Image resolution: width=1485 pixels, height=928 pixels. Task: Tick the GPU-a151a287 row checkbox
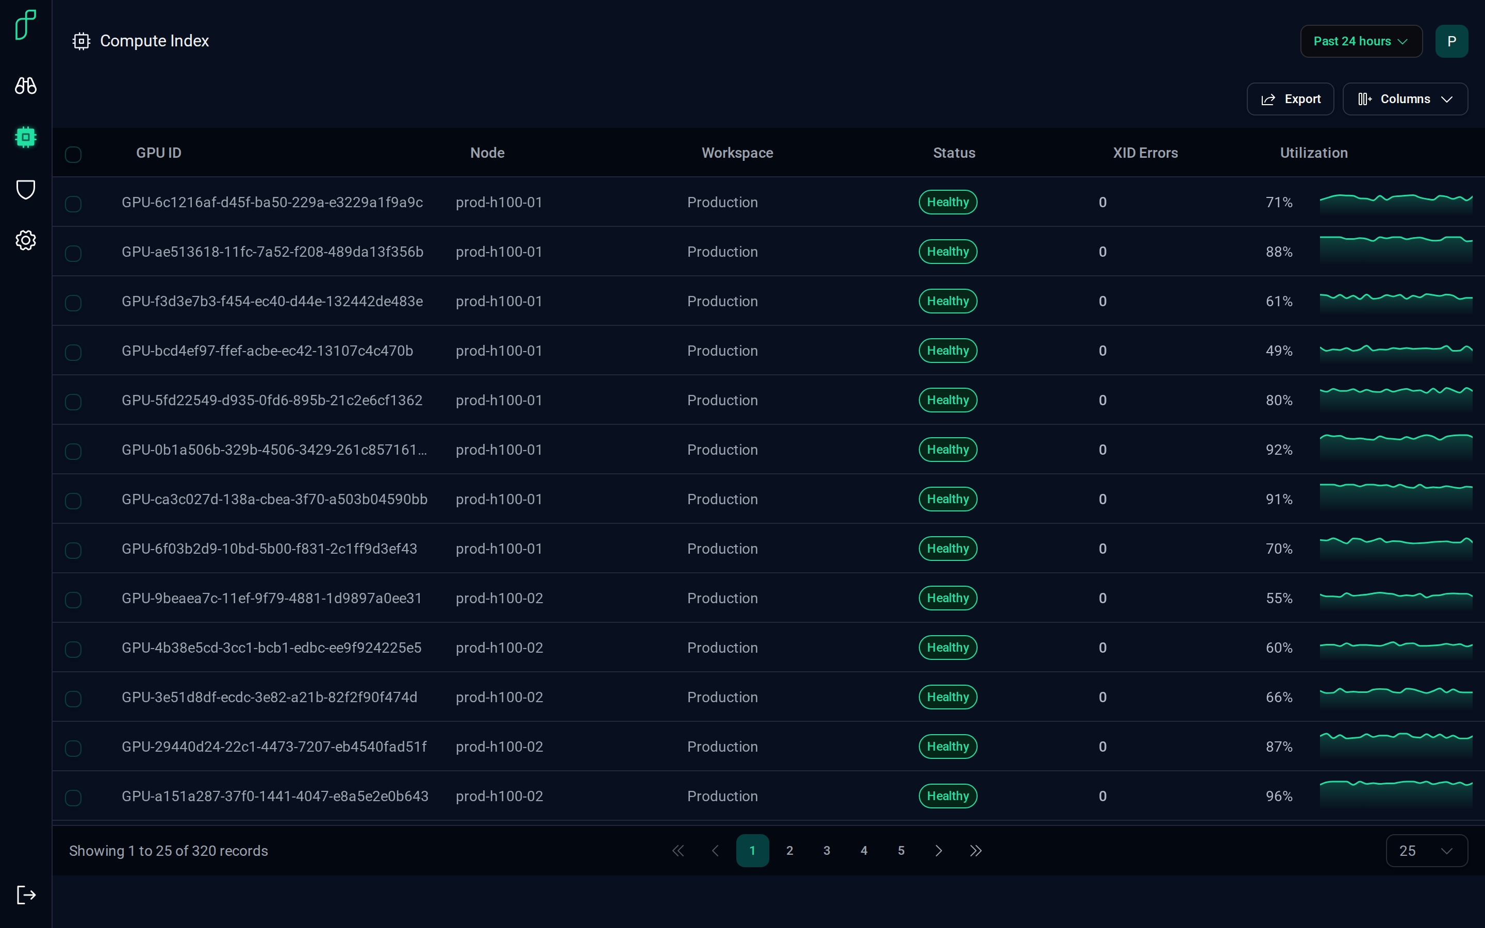(x=73, y=798)
